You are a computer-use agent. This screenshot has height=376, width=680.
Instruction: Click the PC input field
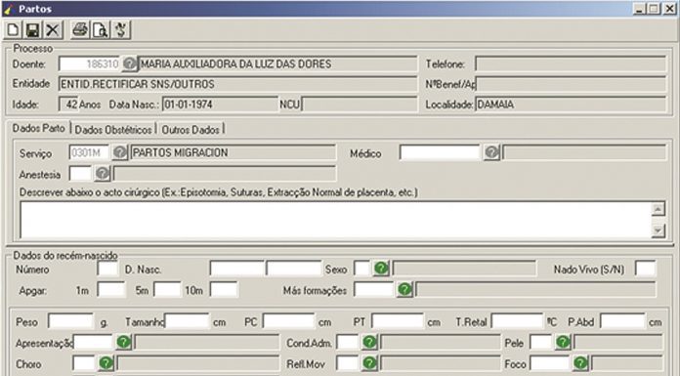288,321
